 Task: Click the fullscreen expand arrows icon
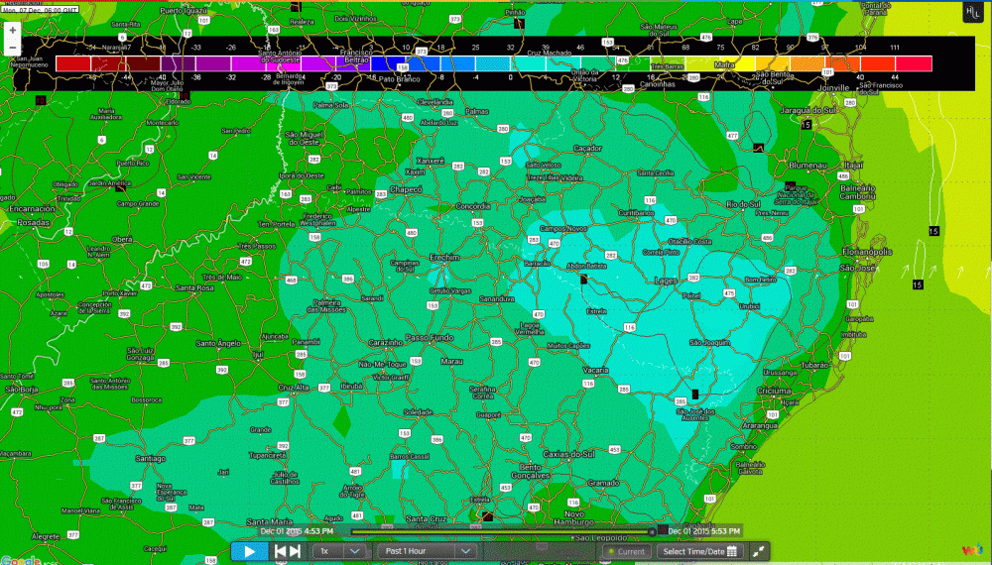pyautogui.click(x=759, y=551)
